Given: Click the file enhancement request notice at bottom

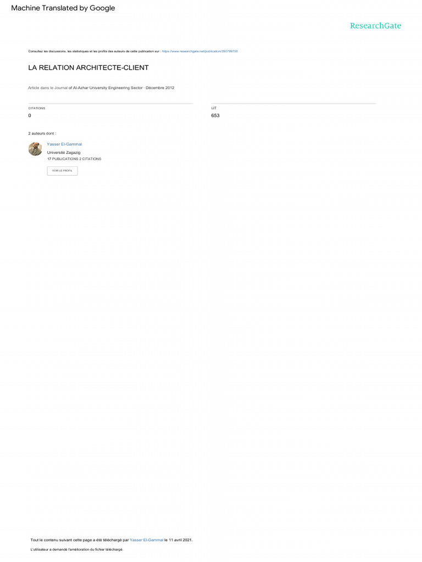Looking at the screenshot, I should pyautogui.click(x=77, y=549).
